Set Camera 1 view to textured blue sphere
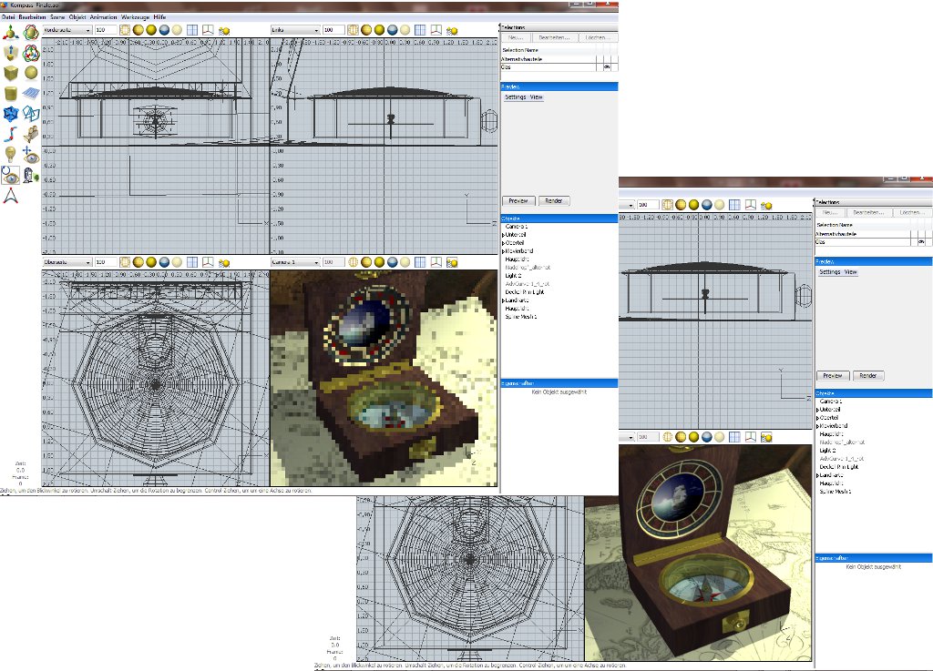Image resolution: width=933 pixels, height=671 pixels. tap(392, 262)
